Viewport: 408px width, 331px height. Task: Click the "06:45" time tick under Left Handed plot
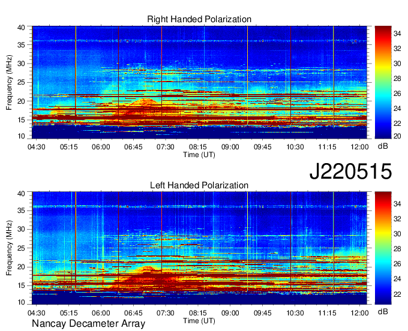coord(133,313)
